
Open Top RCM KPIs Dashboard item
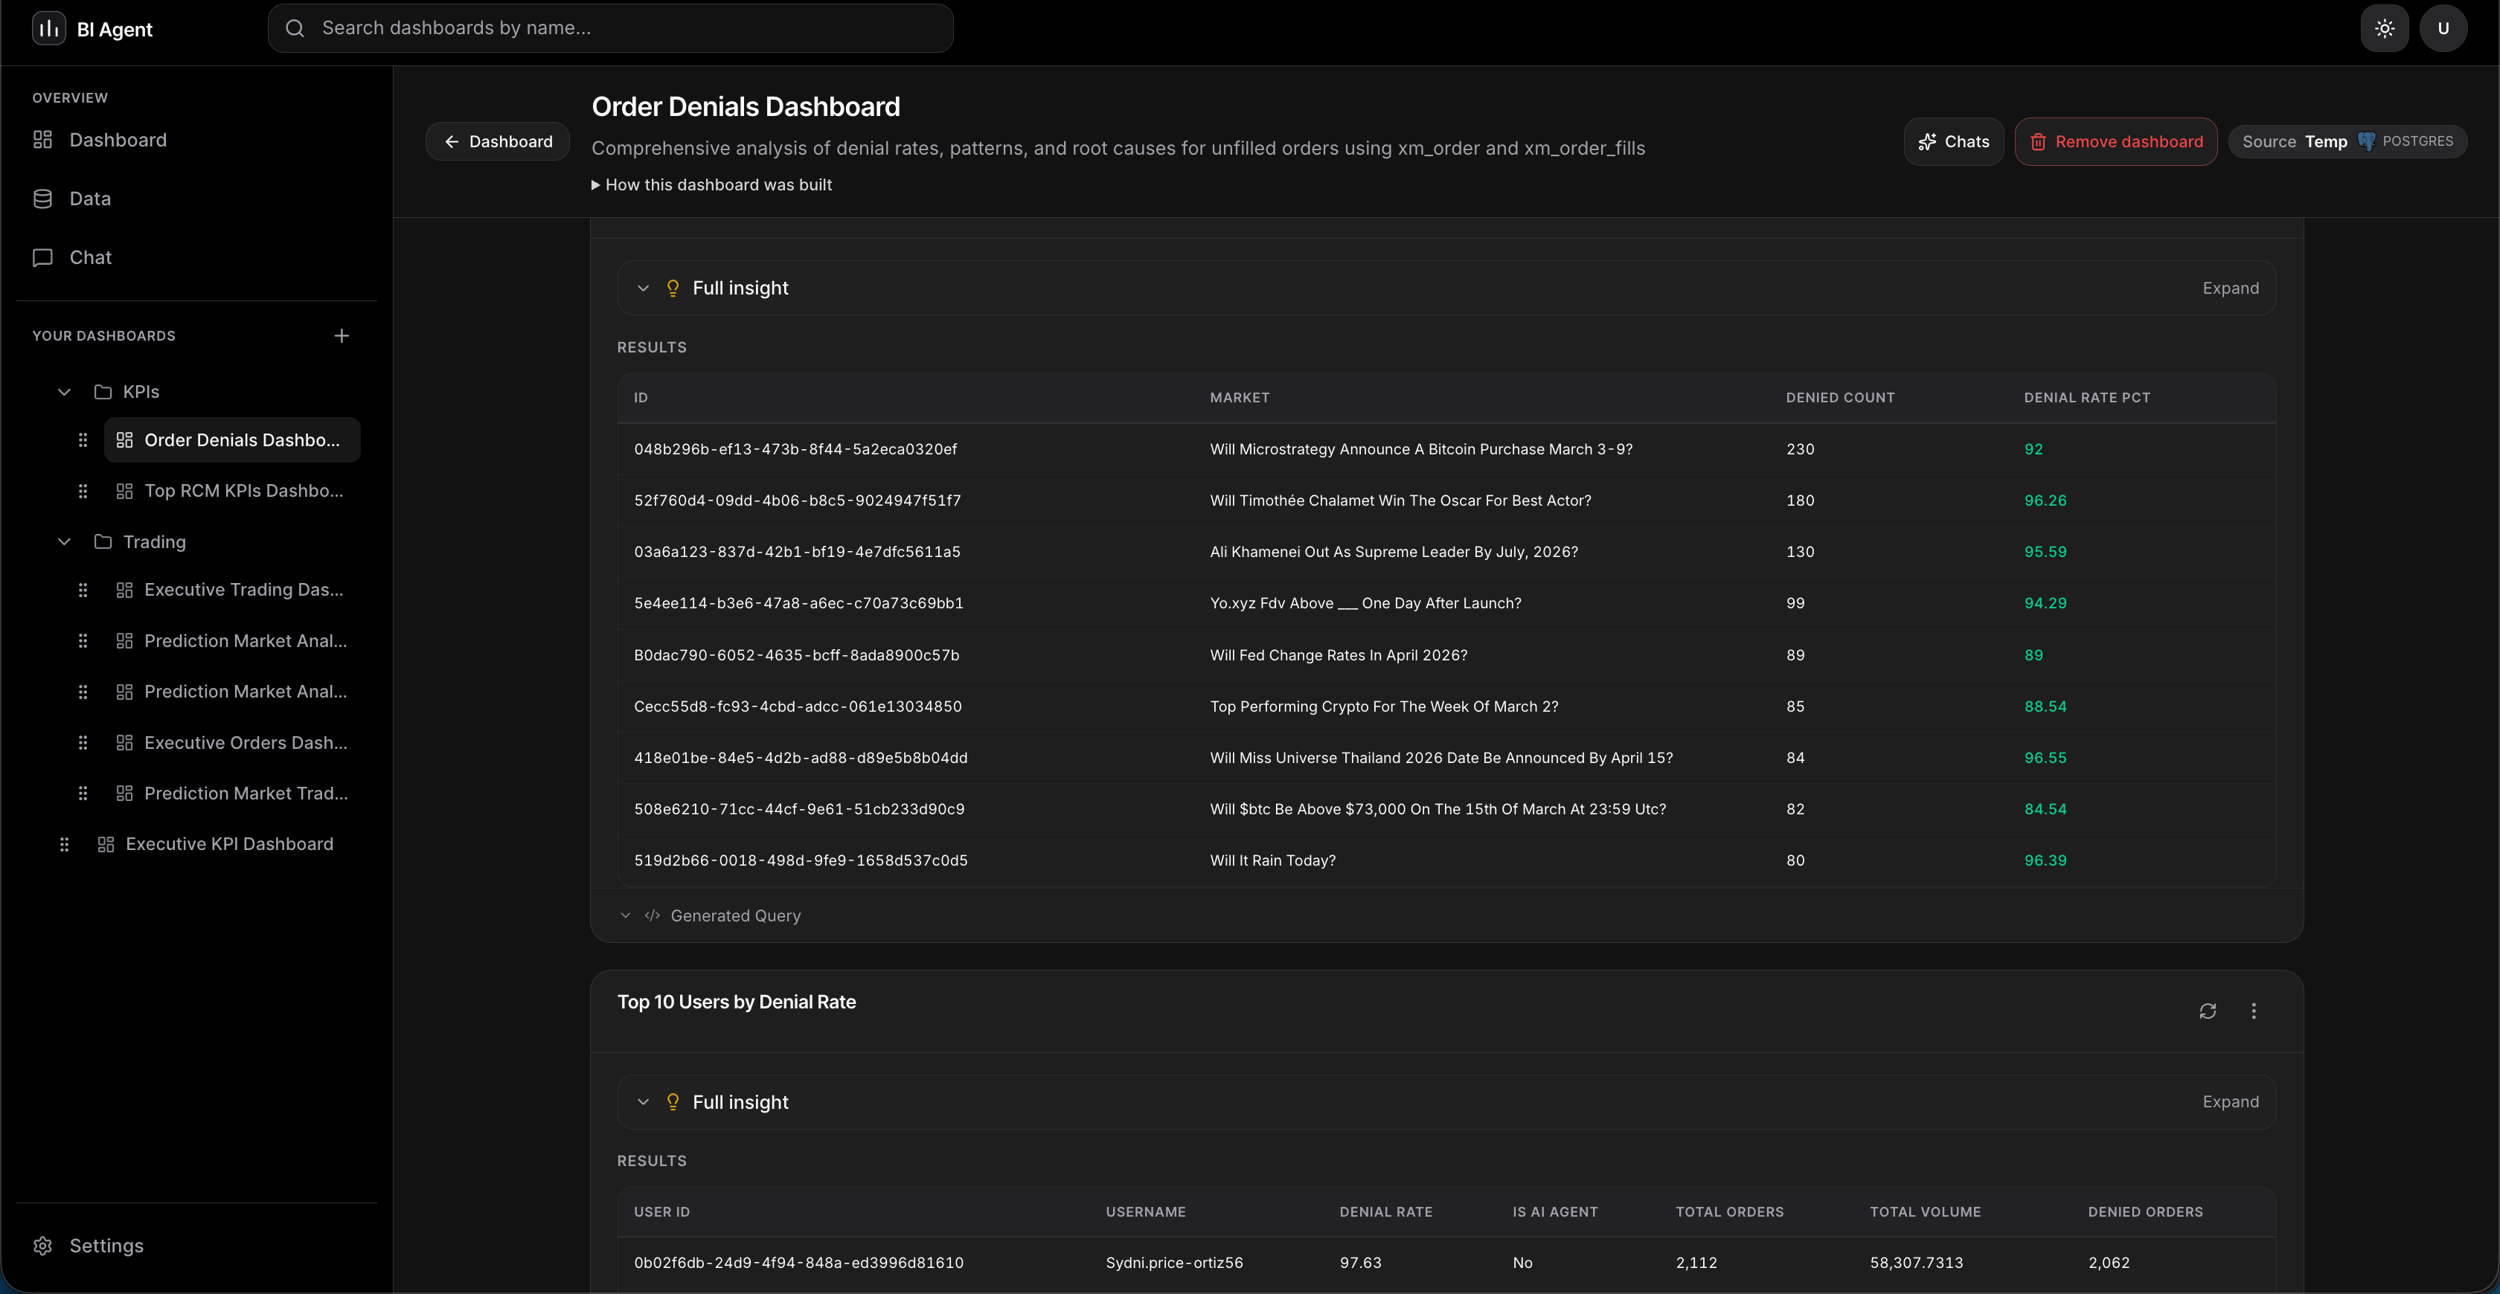(232, 491)
